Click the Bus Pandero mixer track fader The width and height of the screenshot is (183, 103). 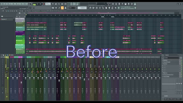tap(59, 81)
